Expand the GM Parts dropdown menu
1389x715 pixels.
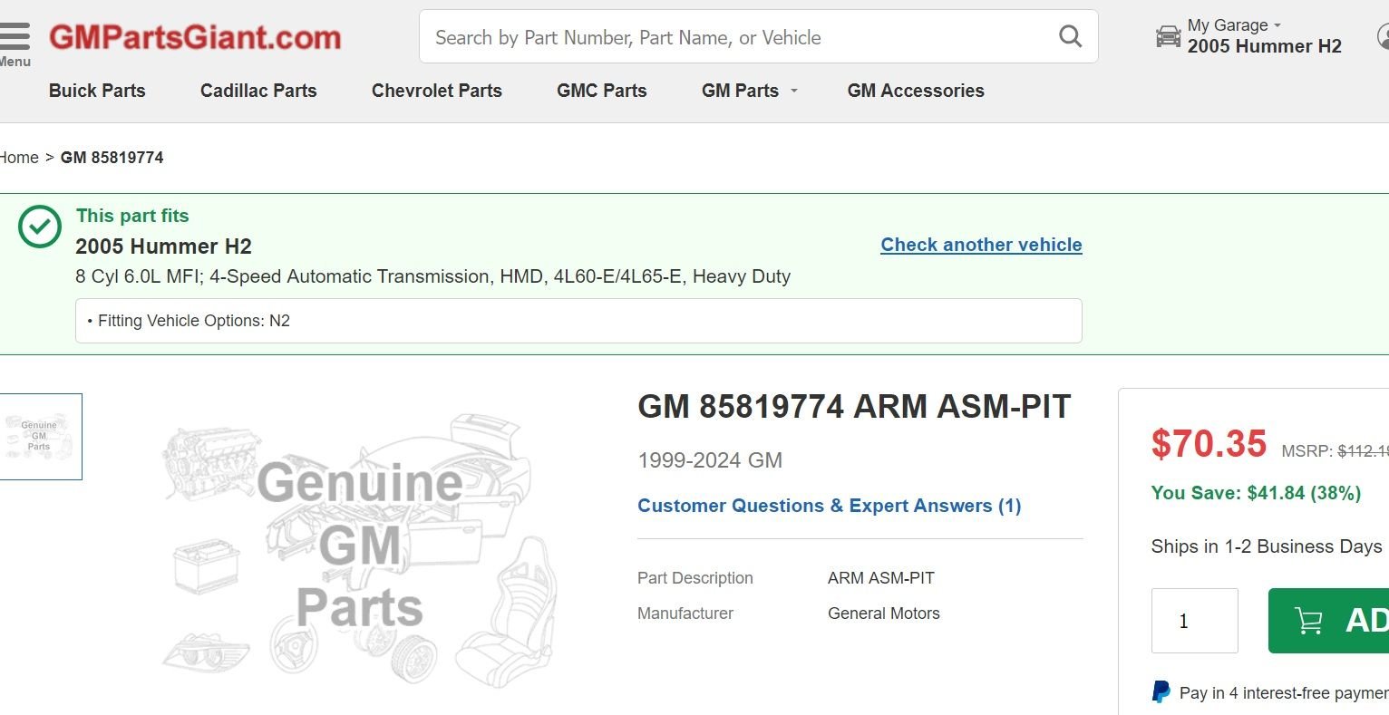click(x=749, y=91)
